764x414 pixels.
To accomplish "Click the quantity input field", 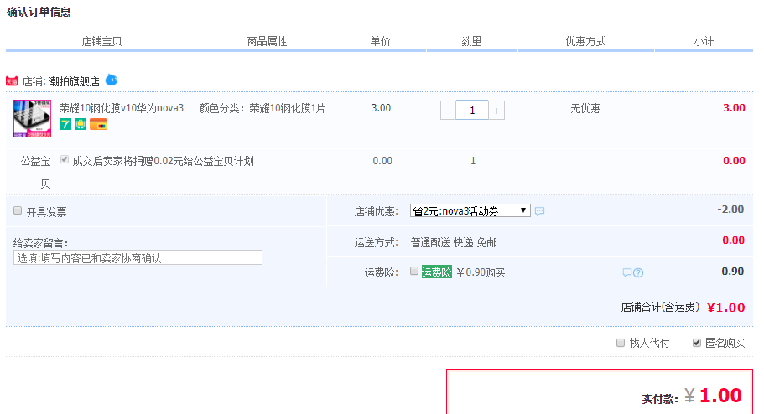I will click(x=472, y=111).
